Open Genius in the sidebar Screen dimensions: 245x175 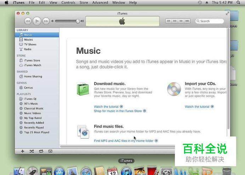click(x=37, y=88)
